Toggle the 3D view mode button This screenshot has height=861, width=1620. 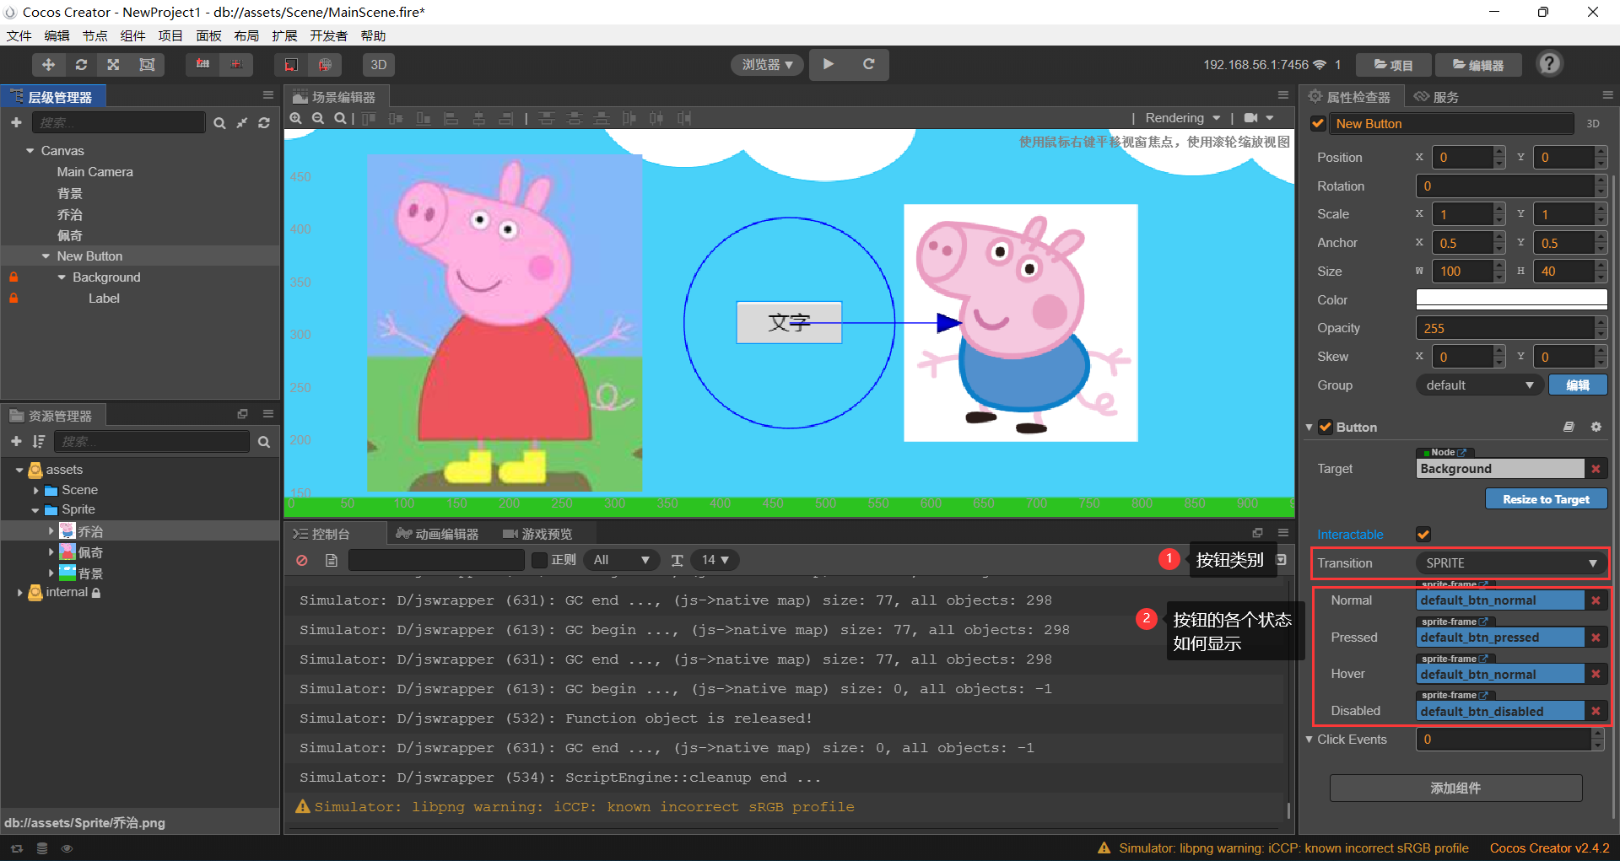(x=379, y=65)
